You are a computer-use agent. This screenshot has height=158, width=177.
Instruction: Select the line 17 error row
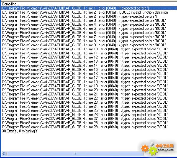coord(85,78)
